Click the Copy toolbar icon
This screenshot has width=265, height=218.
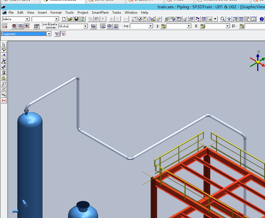[91, 19]
